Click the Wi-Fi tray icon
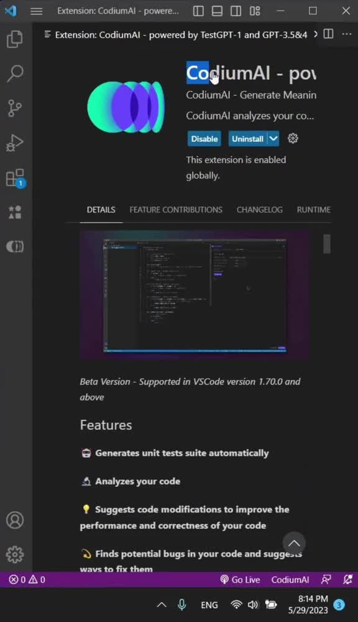 tap(236, 605)
